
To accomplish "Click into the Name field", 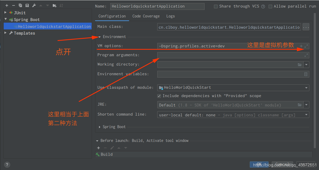I will pos(158,6).
